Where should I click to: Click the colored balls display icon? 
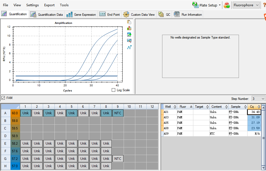227,5
